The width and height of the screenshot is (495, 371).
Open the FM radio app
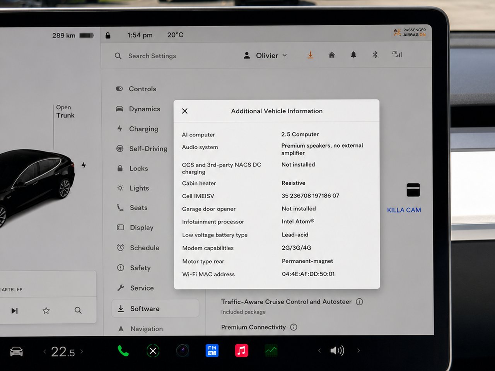click(212, 351)
